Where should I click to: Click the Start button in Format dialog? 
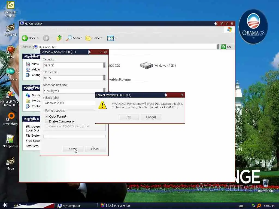[73, 149]
